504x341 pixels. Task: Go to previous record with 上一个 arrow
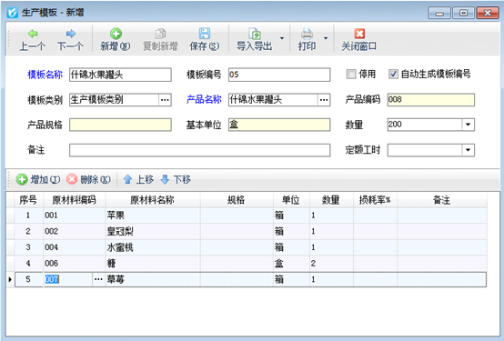pos(33,34)
